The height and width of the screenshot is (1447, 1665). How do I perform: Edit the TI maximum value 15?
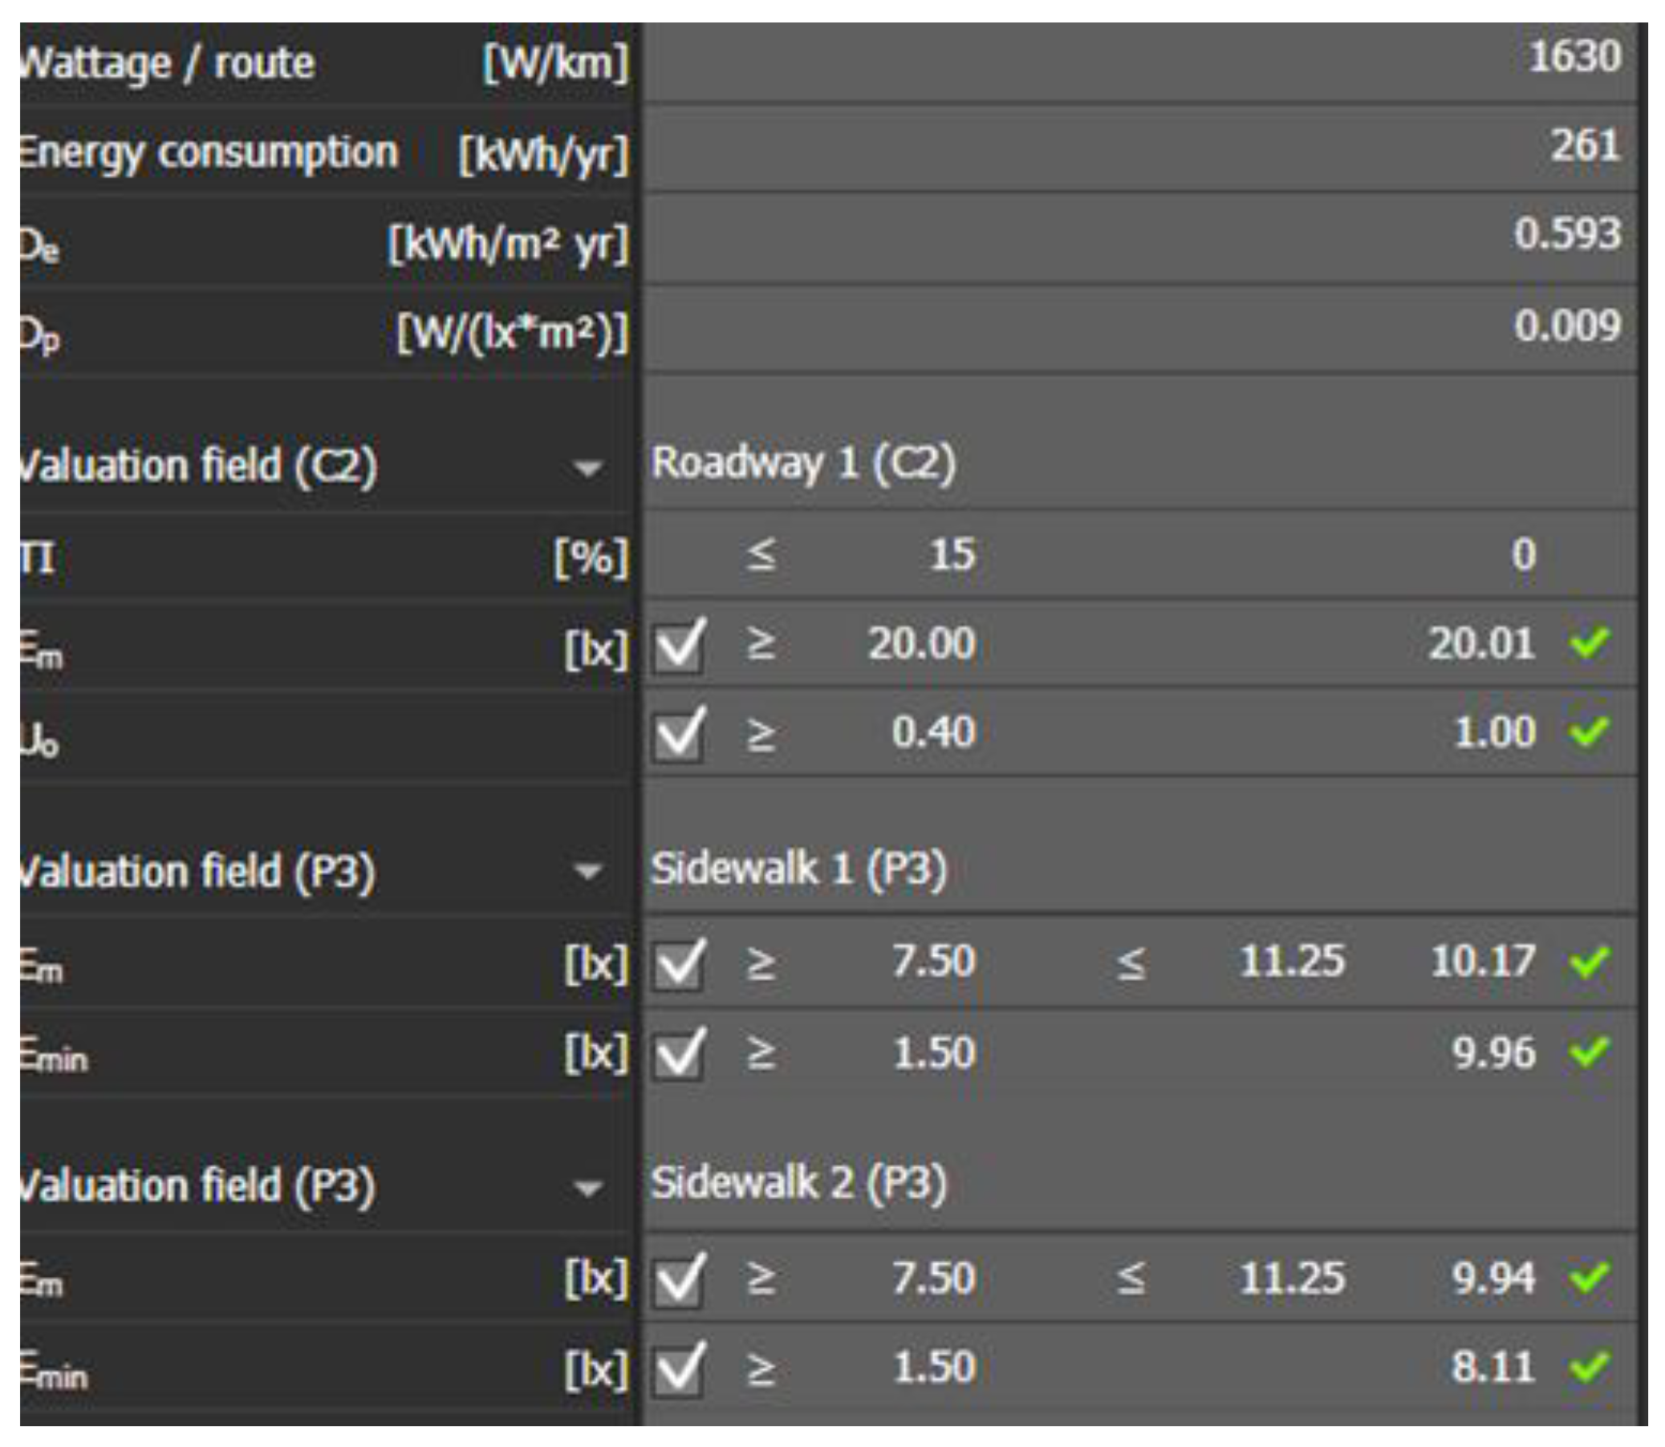point(952,556)
